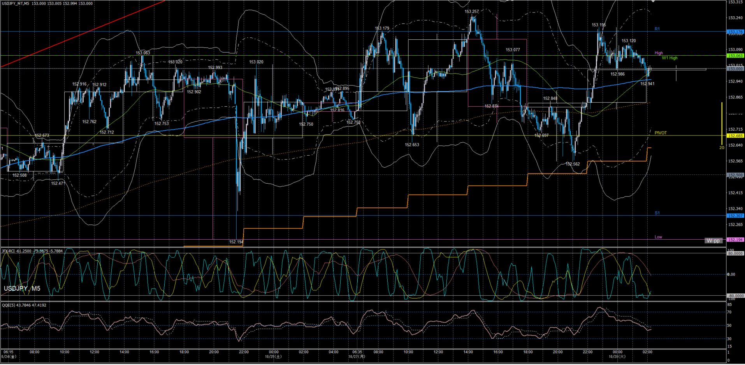Click the large USDJPY, M5 watermark label
The width and height of the screenshot is (745, 365).
click(x=22, y=288)
